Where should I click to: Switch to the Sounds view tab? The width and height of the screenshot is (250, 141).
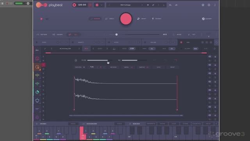[57, 34]
